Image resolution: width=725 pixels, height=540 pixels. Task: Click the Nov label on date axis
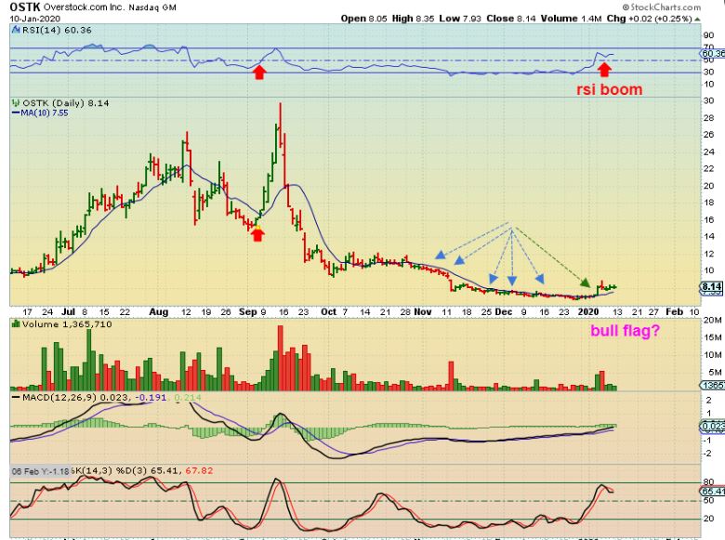point(423,311)
